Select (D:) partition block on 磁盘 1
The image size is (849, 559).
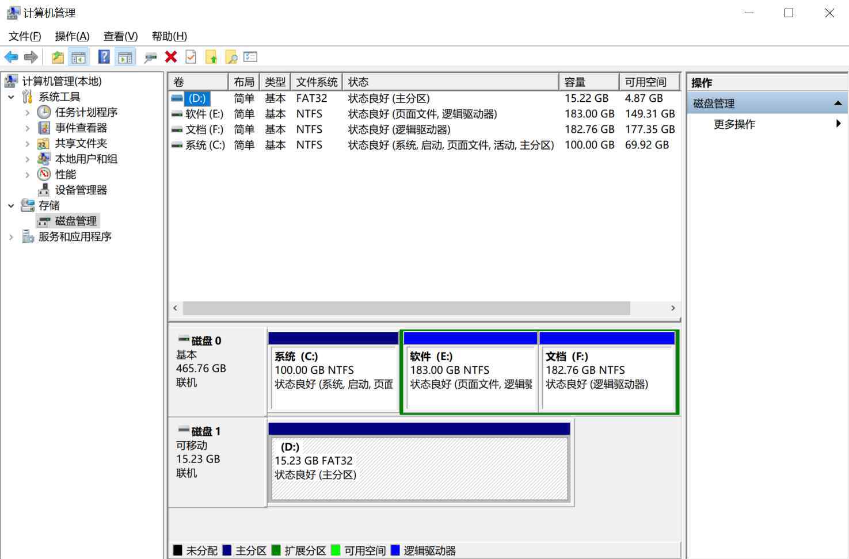(419, 462)
